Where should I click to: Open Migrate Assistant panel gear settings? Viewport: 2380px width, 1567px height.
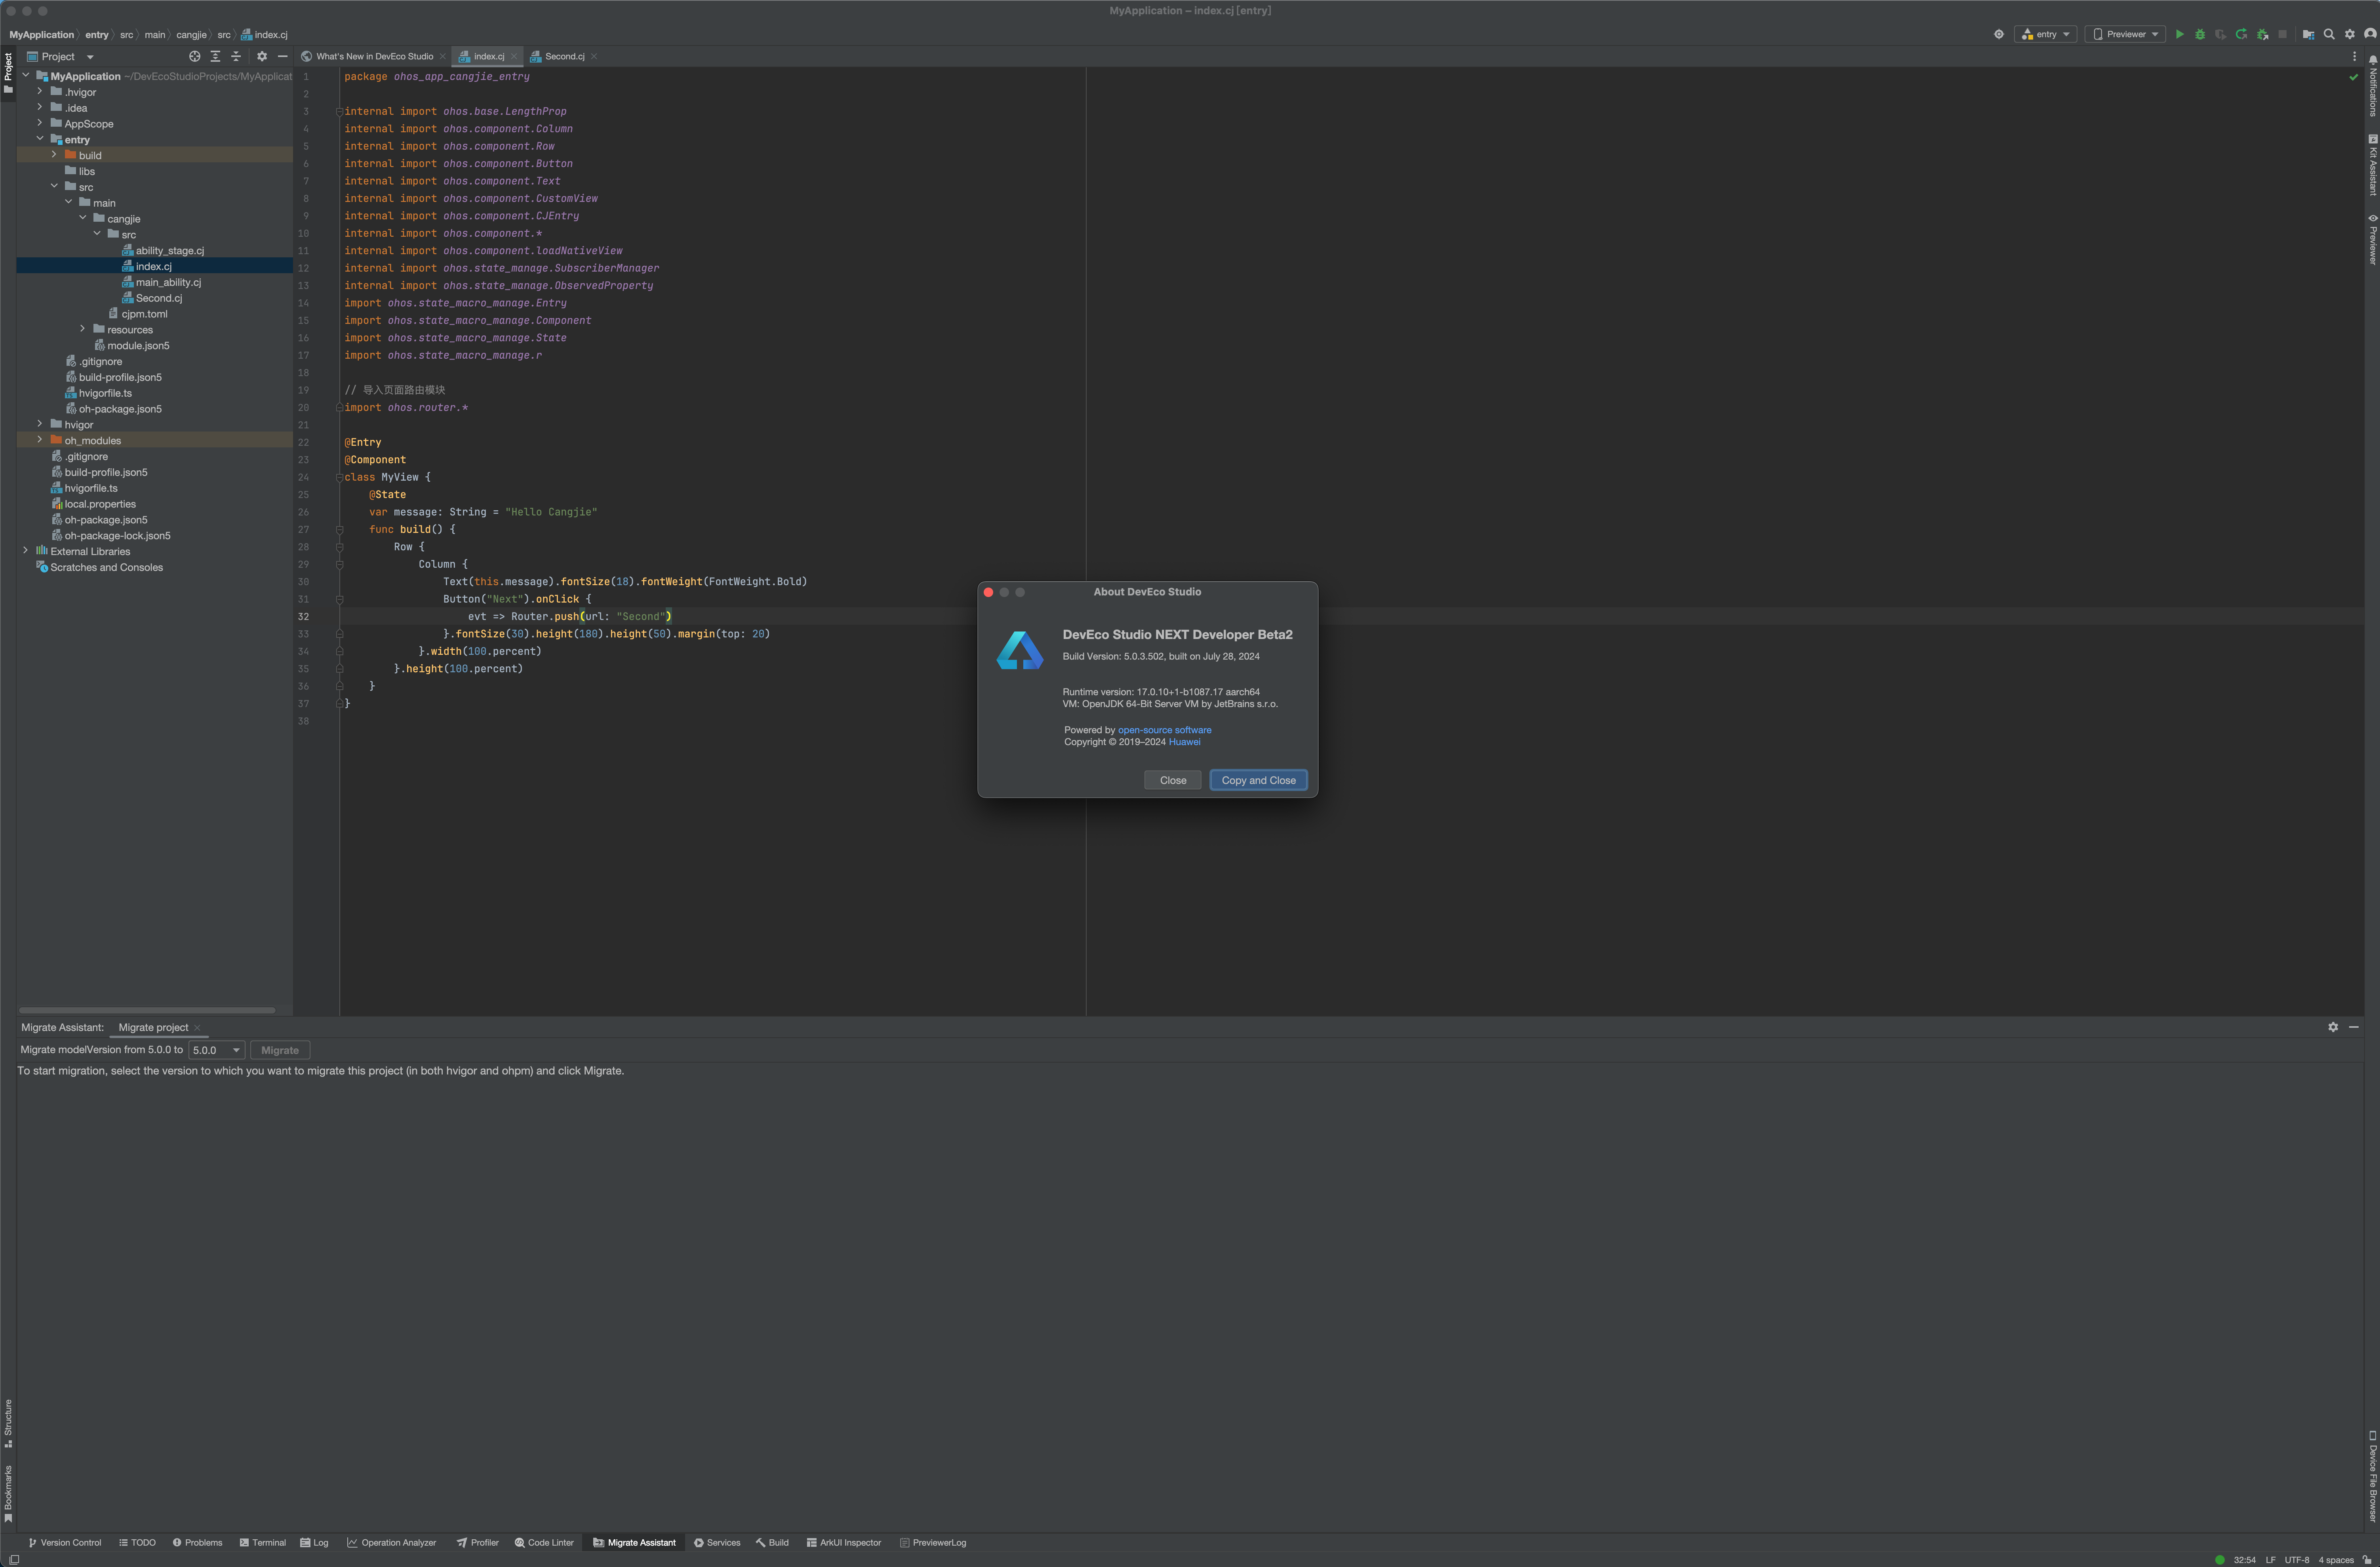[2333, 1027]
